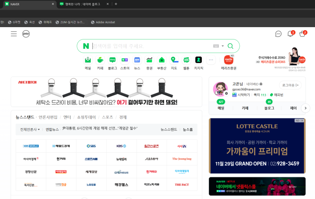Open the Adobe Acrobat bookmark
The image size is (315, 199).
(103, 22)
